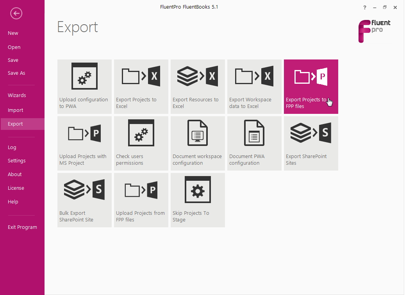Image resolution: width=405 pixels, height=295 pixels.
Task: Open Upload Projects with MS Project tile
Action: (x=84, y=143)
